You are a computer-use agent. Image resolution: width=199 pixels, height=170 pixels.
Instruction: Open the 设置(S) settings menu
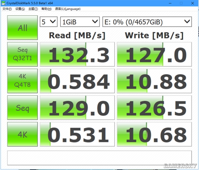[20, 9]
